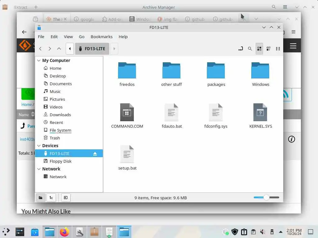Show tree view in sidebar

pyautogui.click(x=51, y=197)
